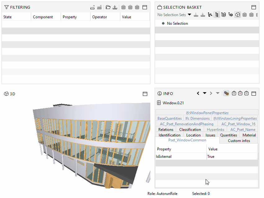Click the State column header

tap(16, 17)
